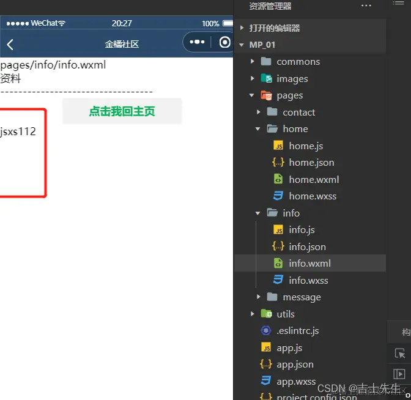
Task: Open info.json braces icon
Action: click(278, 246)
